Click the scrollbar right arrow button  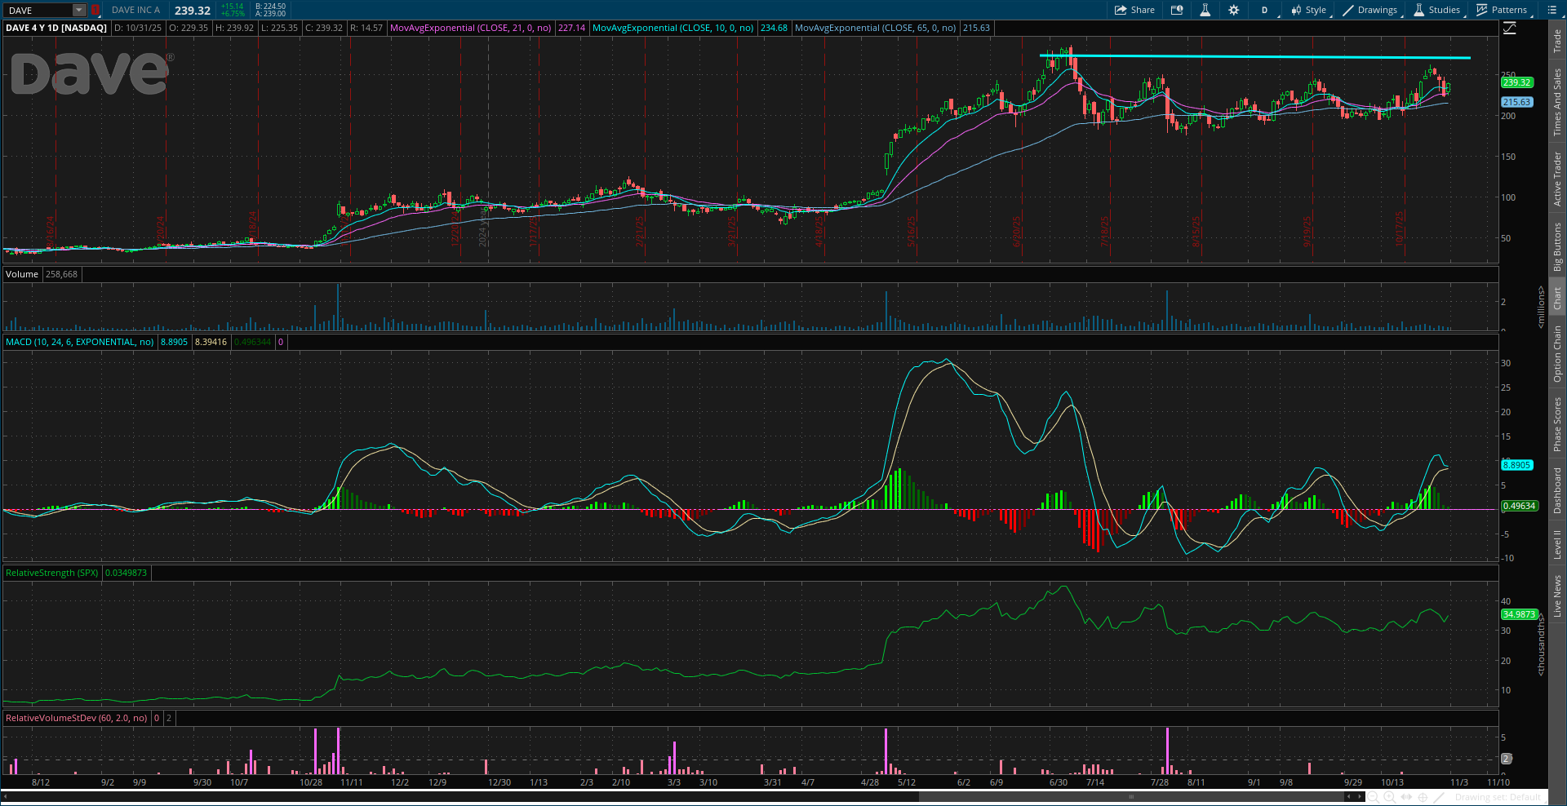(x=1360, y=797)
